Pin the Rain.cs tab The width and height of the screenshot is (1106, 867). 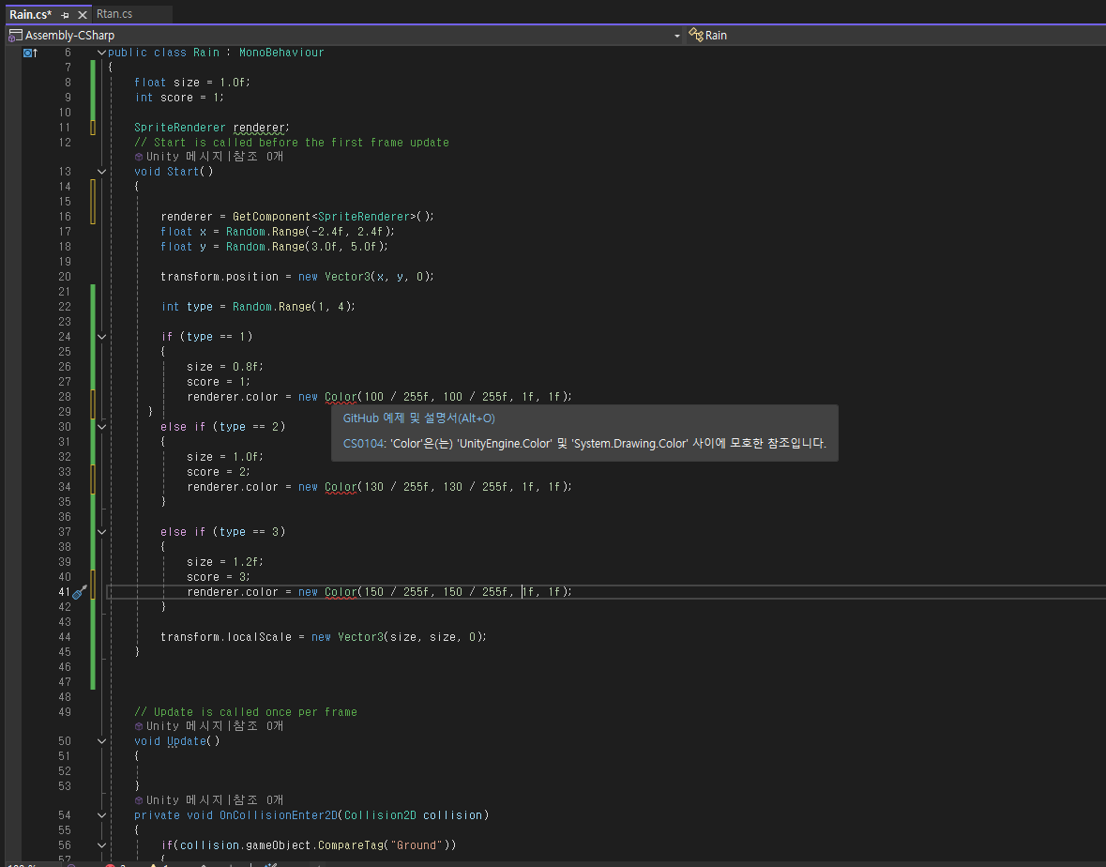[65, 15]
